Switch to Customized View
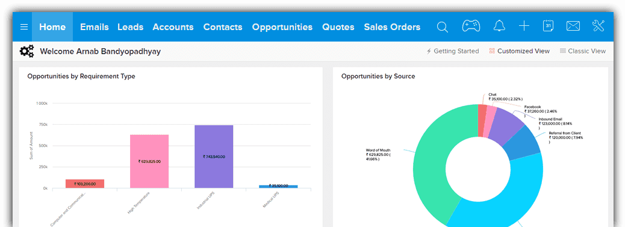 [520, 51]
